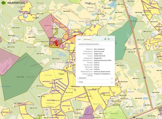The height and width of the screenshot is (119, 162).
Task: Print the cadastral info with printer icon
Action: [x=109, y=39]
